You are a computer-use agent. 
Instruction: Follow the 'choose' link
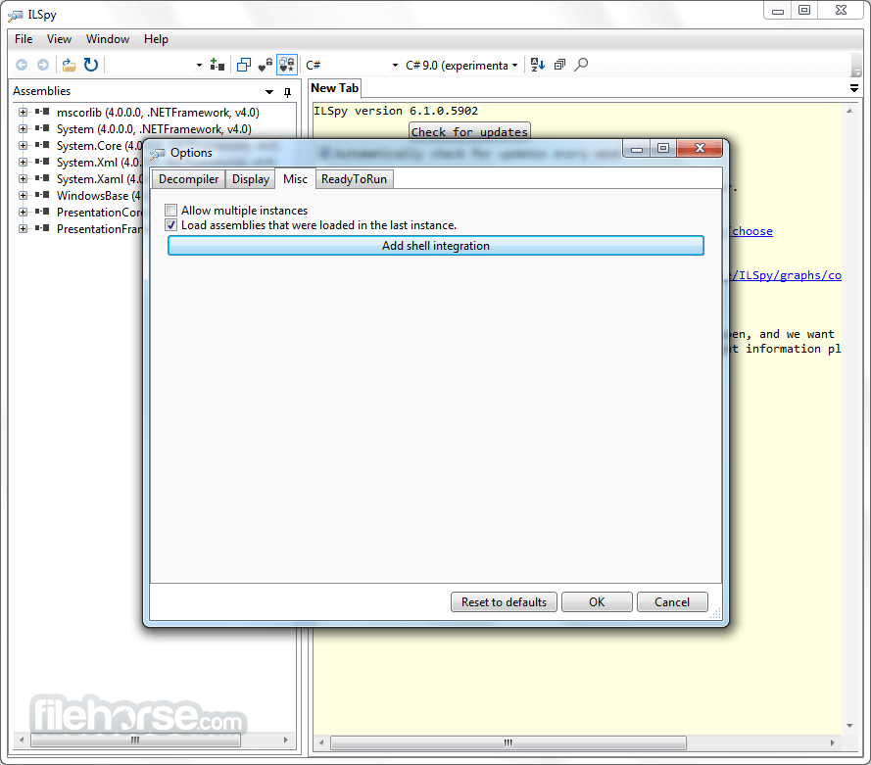click(x=752, y=231)
